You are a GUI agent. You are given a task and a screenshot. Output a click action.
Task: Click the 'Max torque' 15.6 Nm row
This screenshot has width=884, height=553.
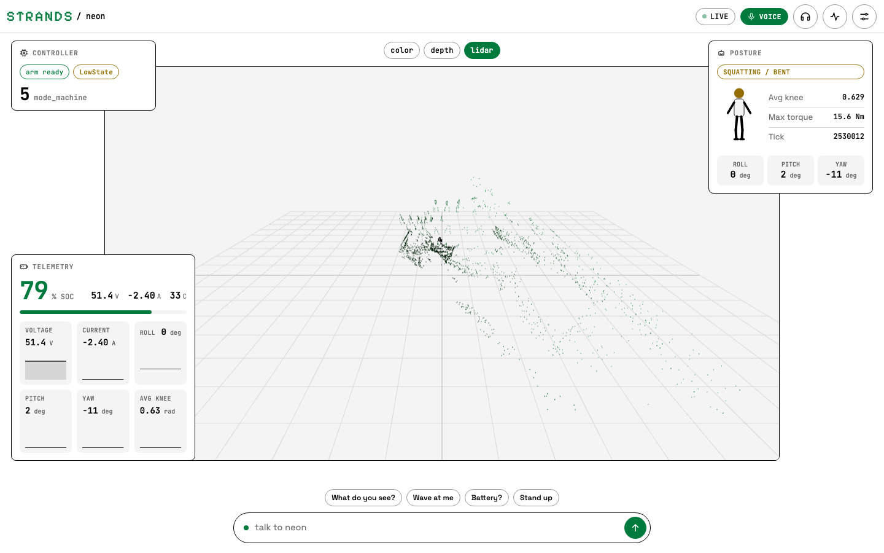pos(816,117)
